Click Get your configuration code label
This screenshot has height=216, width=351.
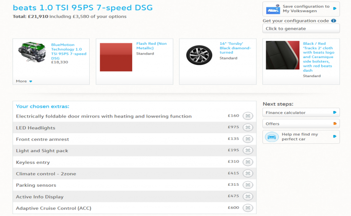pos(296,21)
